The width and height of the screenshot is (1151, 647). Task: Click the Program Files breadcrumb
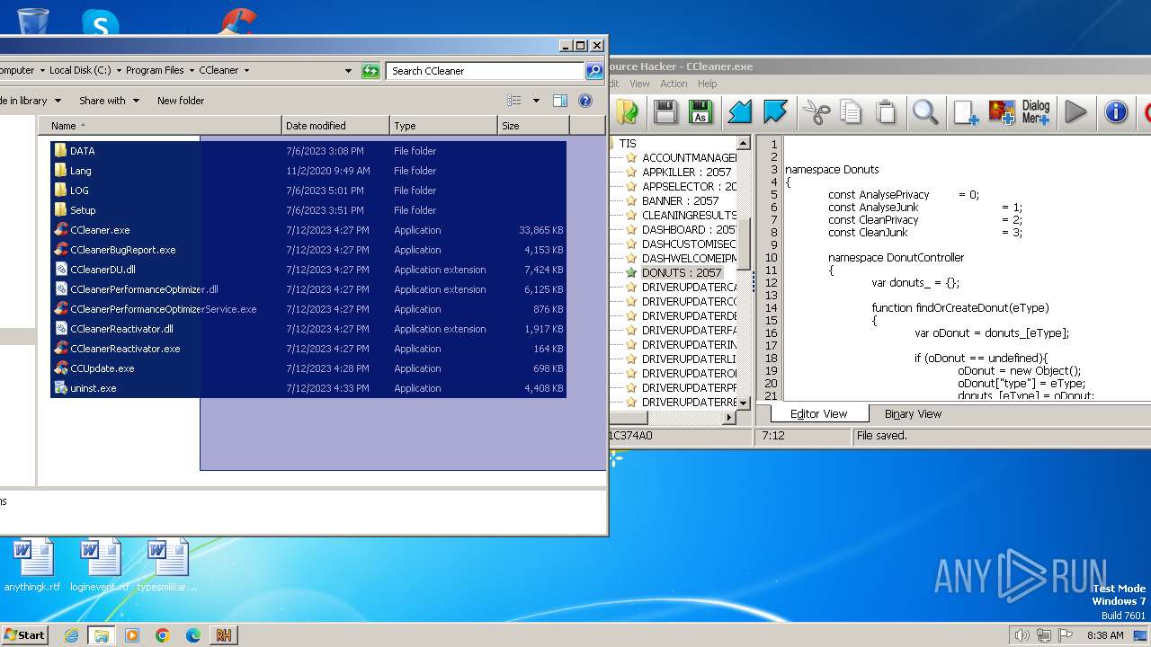(155, 70)
